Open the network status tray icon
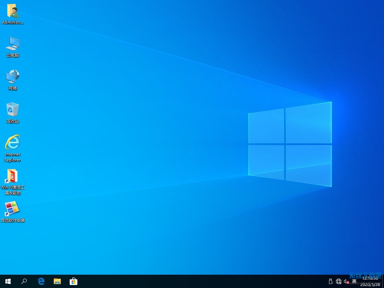Viewport: 384px width, 288px height. point(339,282)
